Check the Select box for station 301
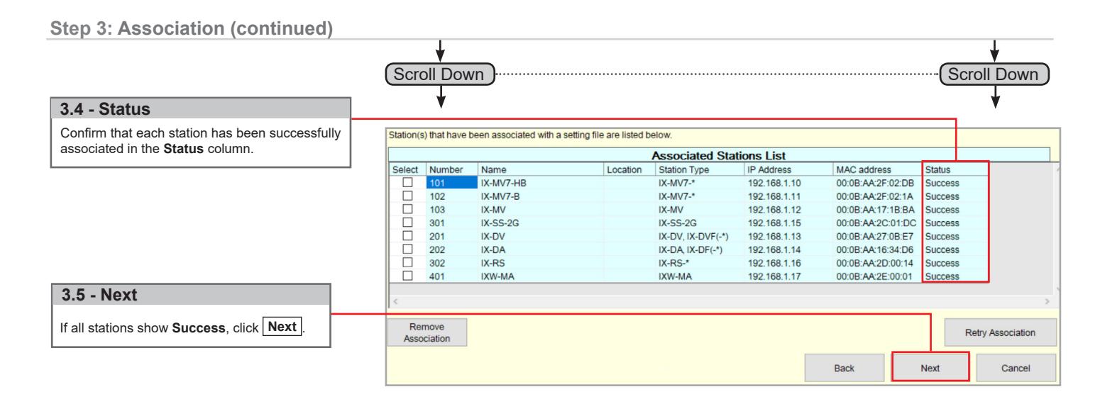Screen dimensions: 1100x404 (407, 222)
